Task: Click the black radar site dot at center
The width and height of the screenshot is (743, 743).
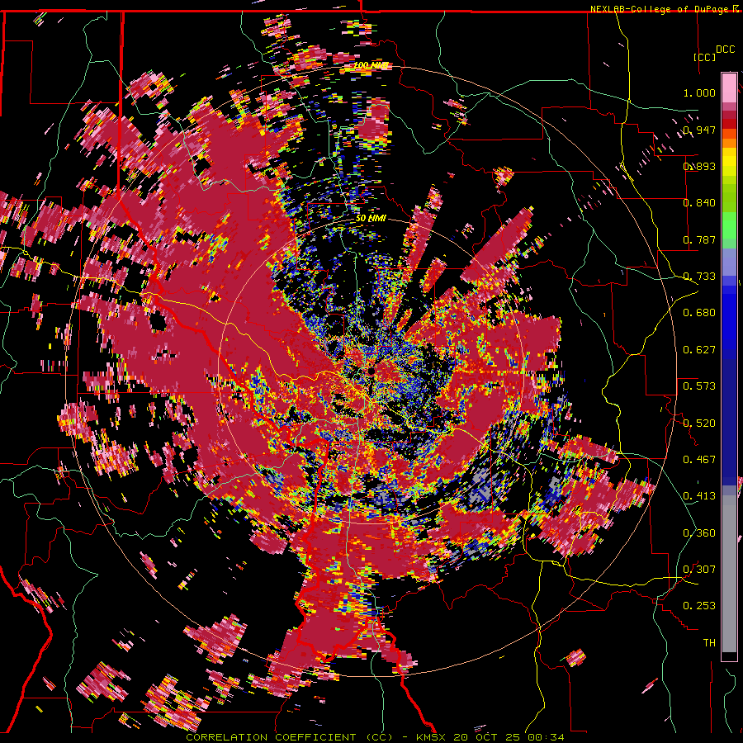Action: 372,372
